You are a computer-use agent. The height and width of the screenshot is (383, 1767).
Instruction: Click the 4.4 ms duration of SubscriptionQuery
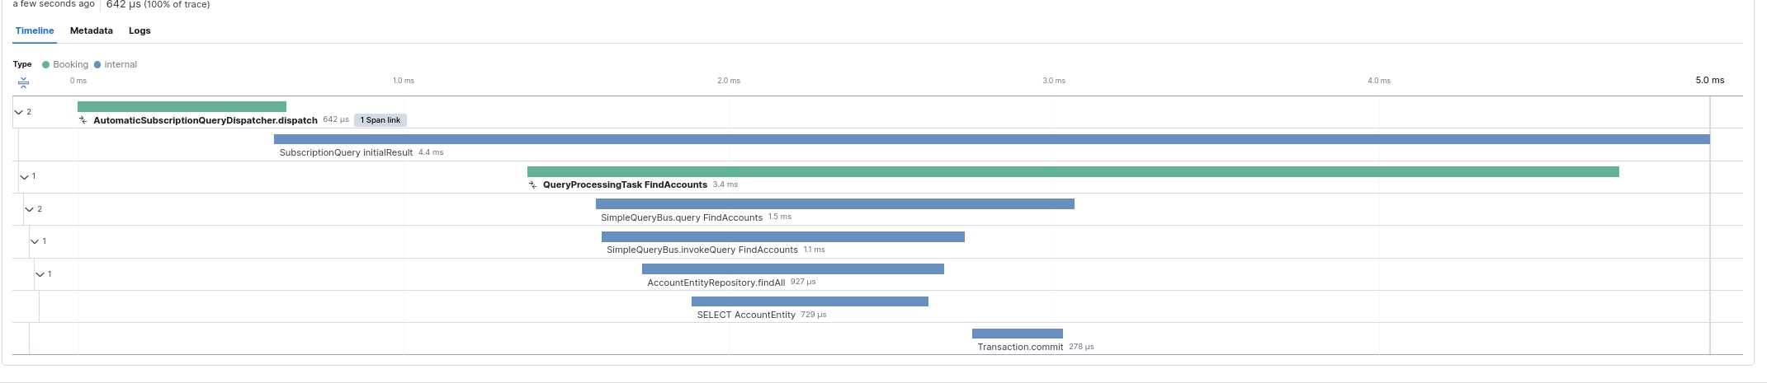coord(431,152)
